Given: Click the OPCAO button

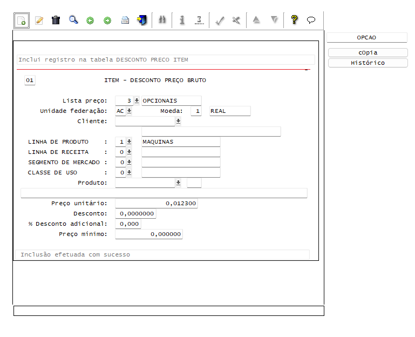Looking at the screenshot, I should pyautogui.click(x=366, y=37).
